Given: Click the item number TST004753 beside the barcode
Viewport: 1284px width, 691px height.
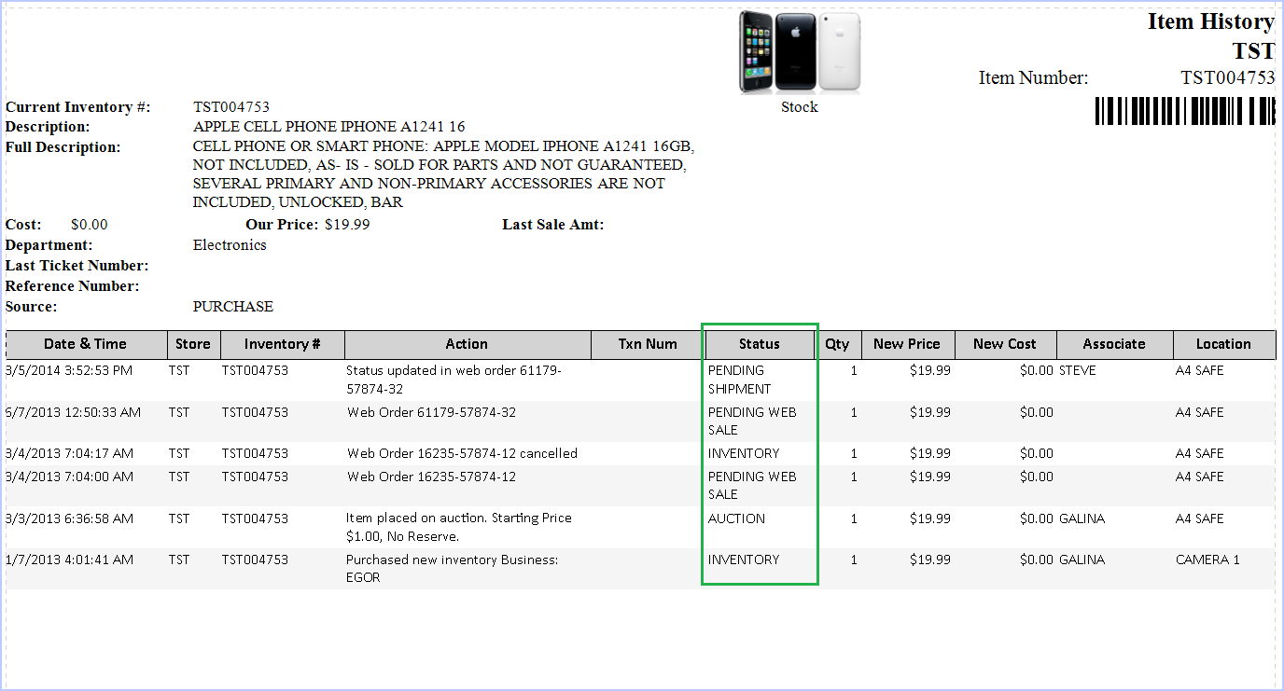Looking at the screenshot, I should click(1228, 77).
